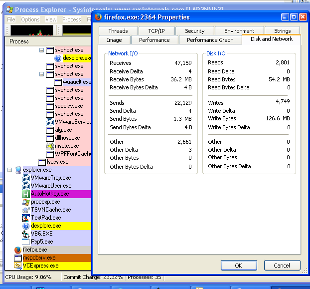Image resolution: width=310 pixels, height=289 pixels.
Task: Click the alg.exe window icon
Action: click(50, 130)
